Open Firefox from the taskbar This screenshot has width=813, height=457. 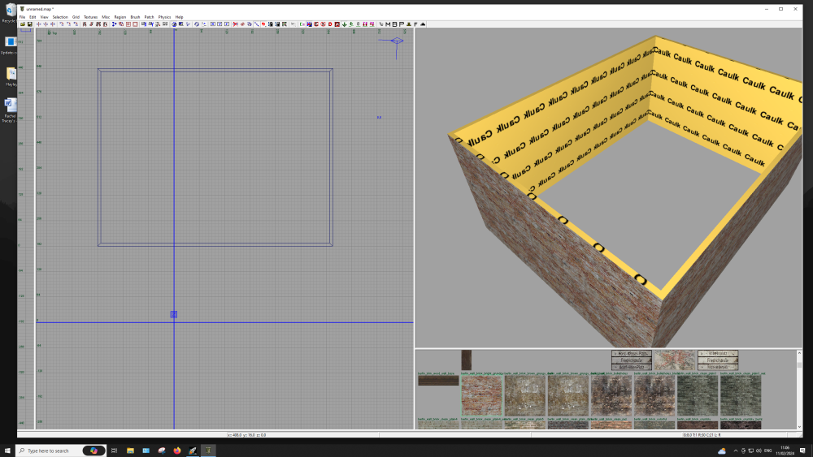176,451
